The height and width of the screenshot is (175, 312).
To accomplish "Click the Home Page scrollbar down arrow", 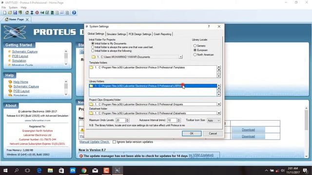I will pos(307,157).
